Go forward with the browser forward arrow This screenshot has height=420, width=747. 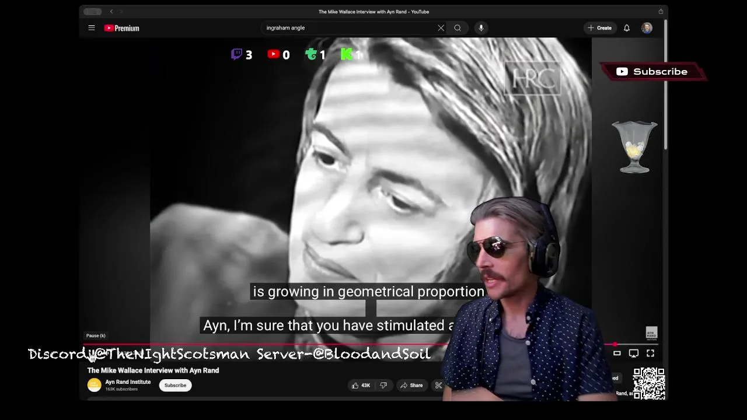121,12
